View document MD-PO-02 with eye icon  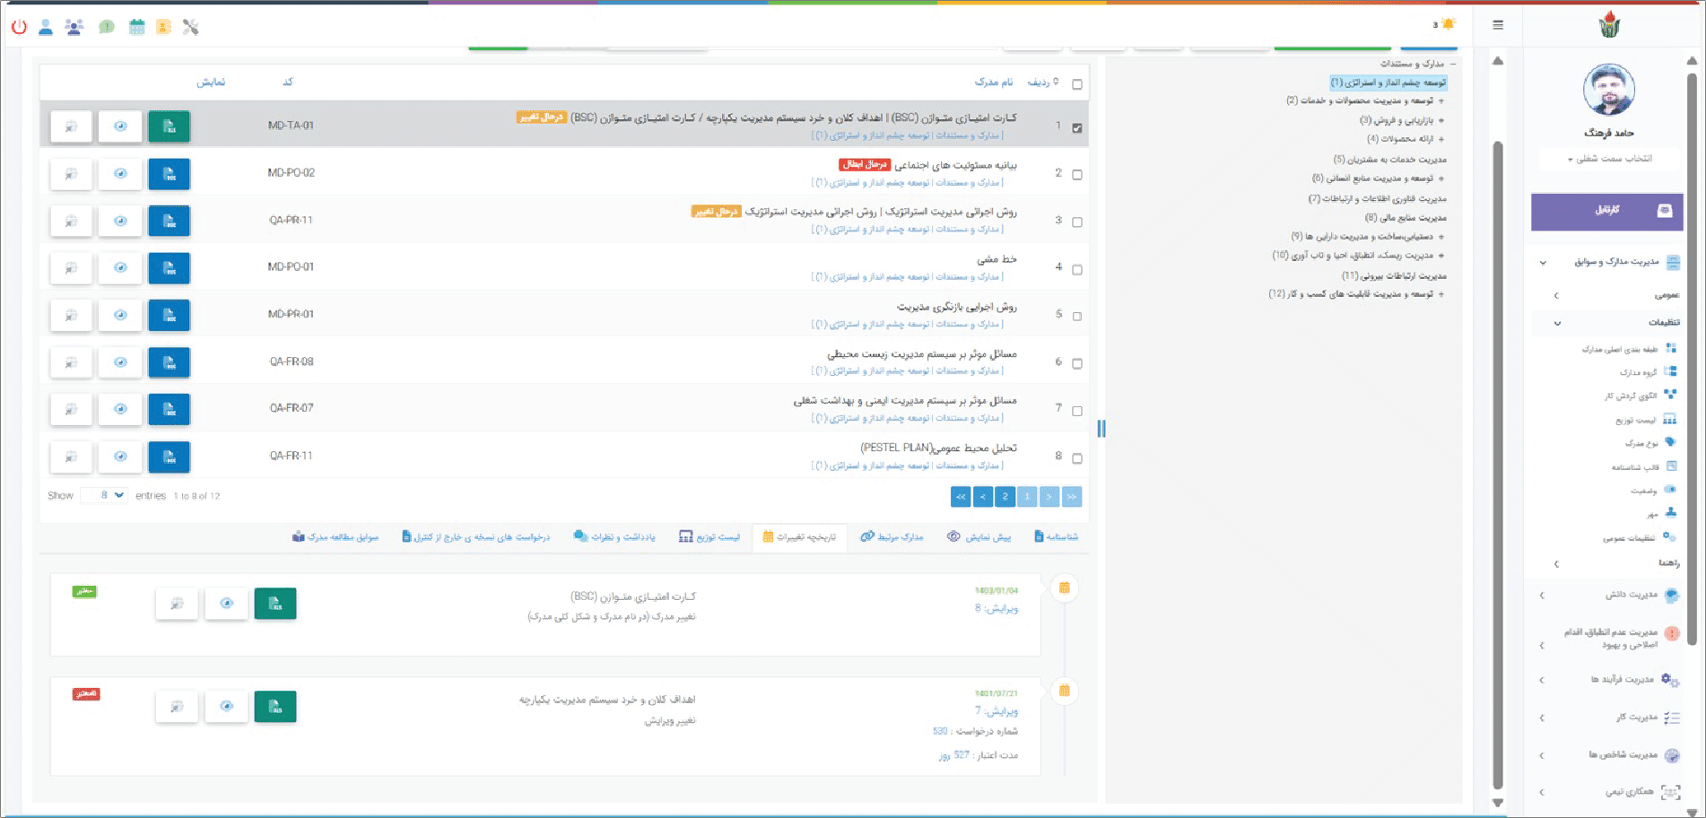[x=120, y=173]
